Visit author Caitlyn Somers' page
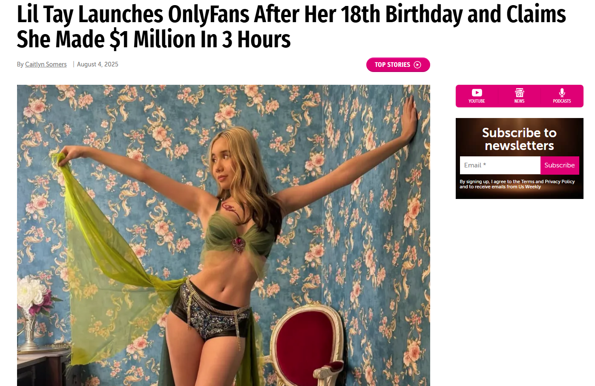 [x=46, y=64]
